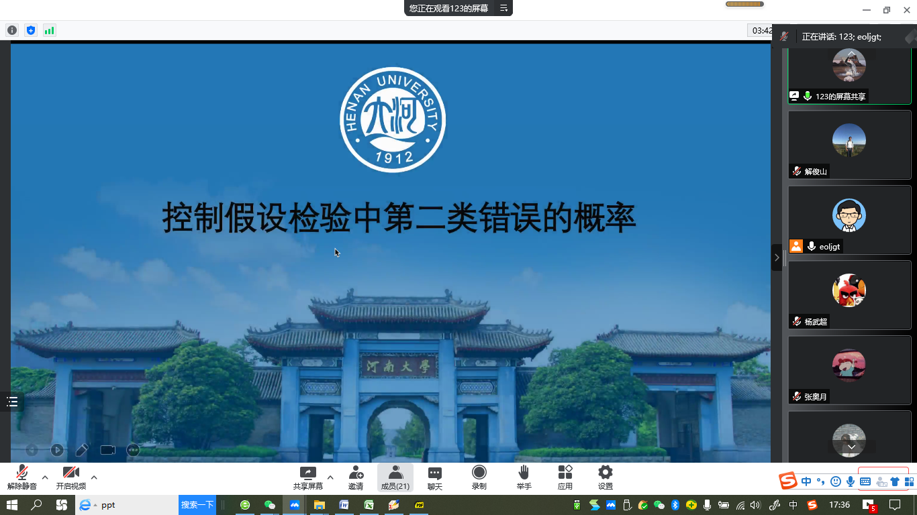
Task: Check the green network signal icon
Action: pyautogui.click(x=49, y=30)
